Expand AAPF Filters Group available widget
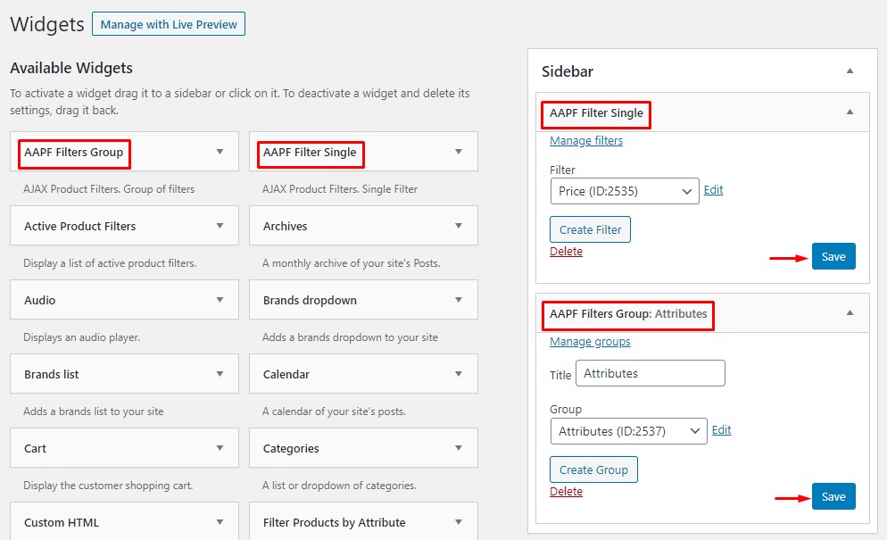887x540 pixels. (220, 152)
